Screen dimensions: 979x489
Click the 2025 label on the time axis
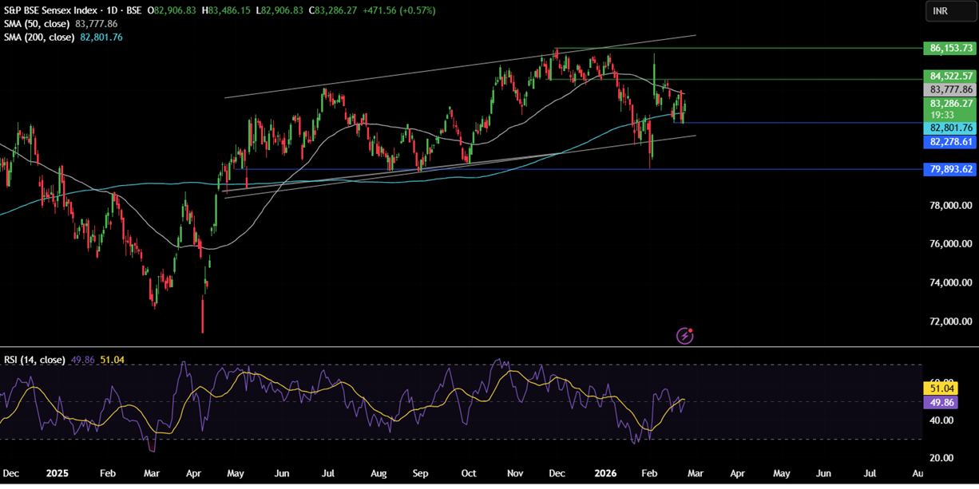[57, 473]
